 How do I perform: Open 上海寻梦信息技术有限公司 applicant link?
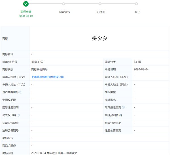coord(47,77)
